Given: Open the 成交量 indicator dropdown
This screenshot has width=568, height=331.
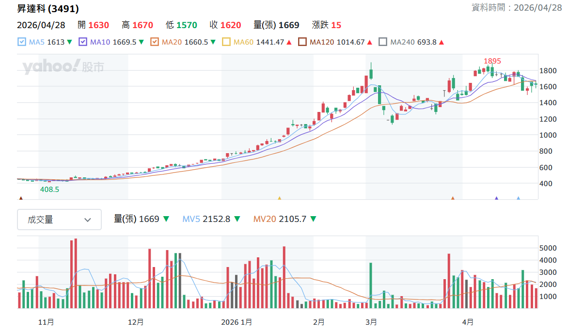Looking at the screenshot, I should pyautogui.click(x=59, y=220).
